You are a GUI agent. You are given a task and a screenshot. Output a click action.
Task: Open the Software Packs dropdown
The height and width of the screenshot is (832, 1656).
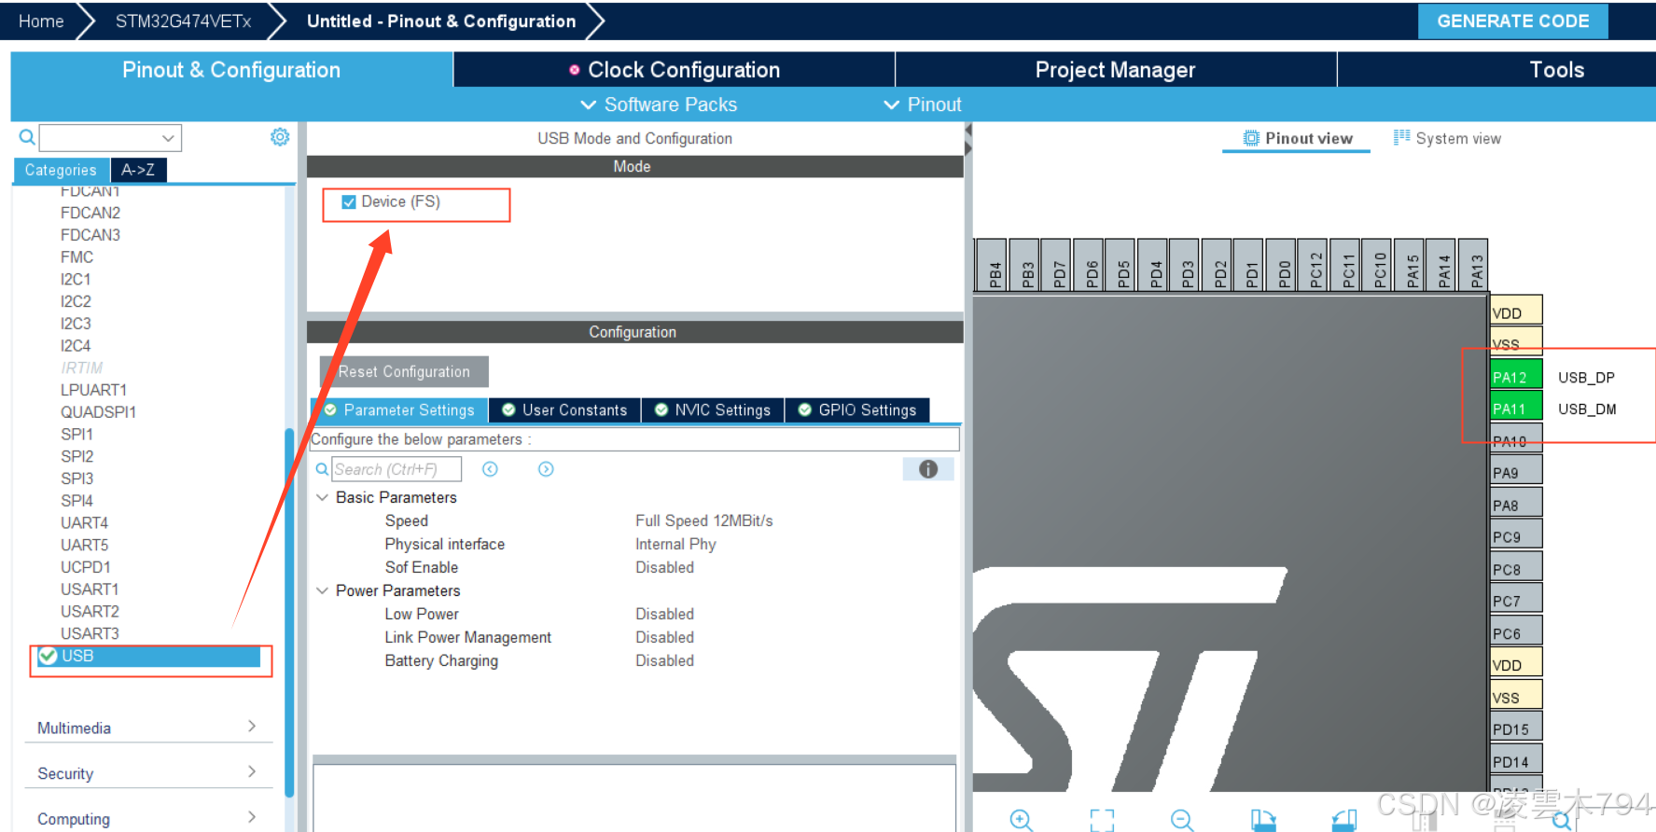[x=659, y=104]
